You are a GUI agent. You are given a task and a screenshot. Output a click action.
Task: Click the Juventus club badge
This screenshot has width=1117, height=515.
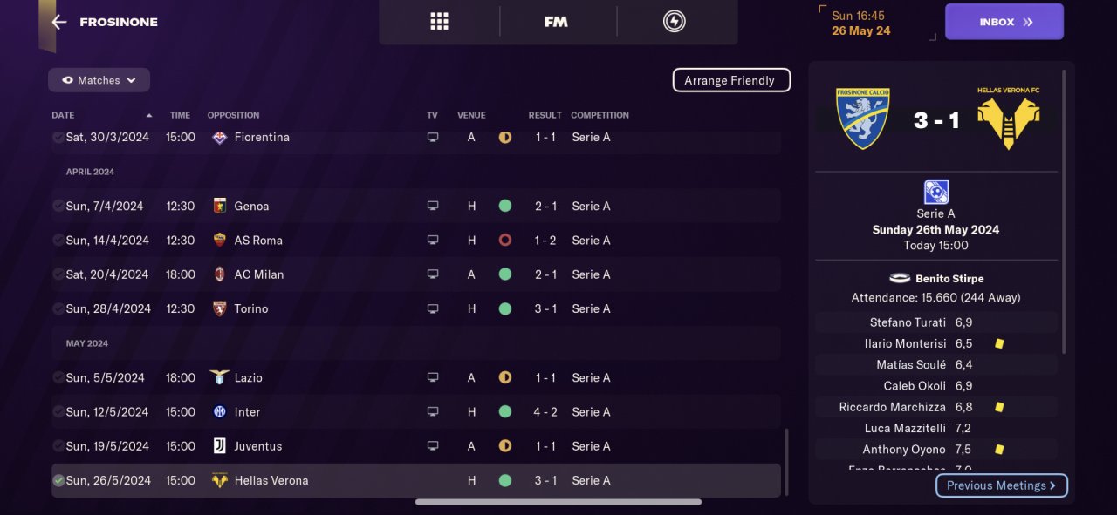click(x=220, y=446)
